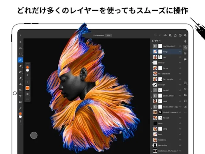Select the Move tool
The height and width of the screenshot is (154, 205).
pos(21,42)
